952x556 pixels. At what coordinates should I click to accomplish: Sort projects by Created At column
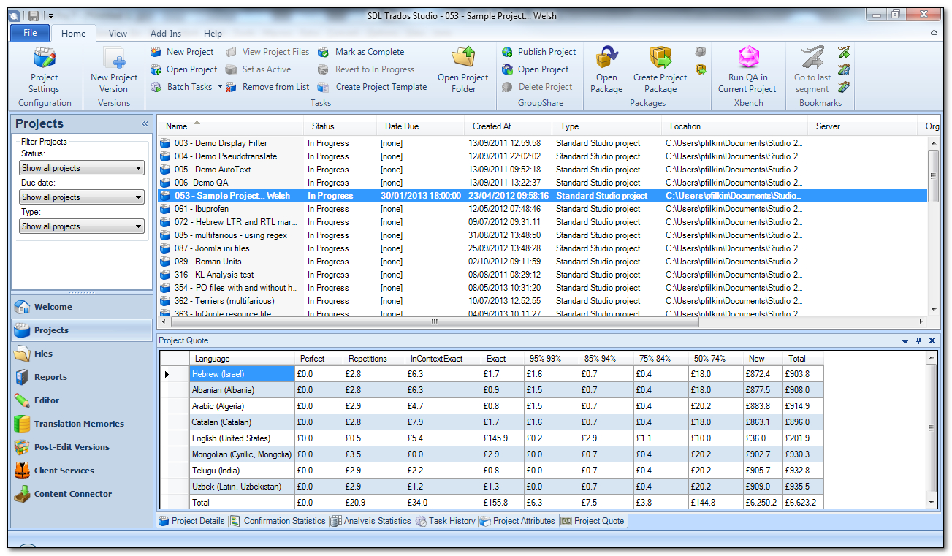tap(508, 126)
